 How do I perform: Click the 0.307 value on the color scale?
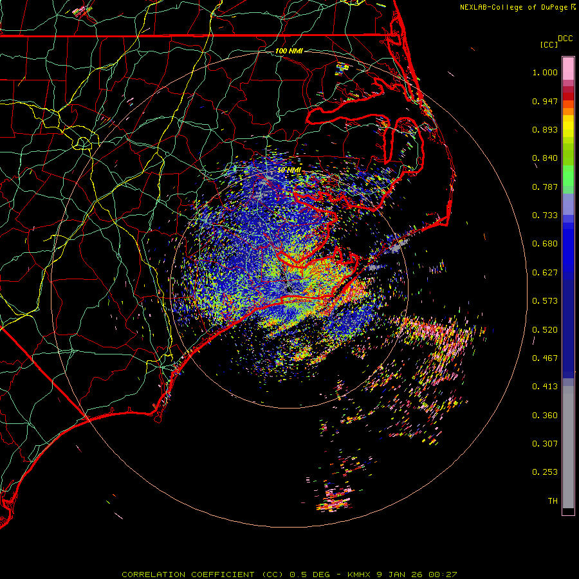pyautogui.click(x=545, y=444)
